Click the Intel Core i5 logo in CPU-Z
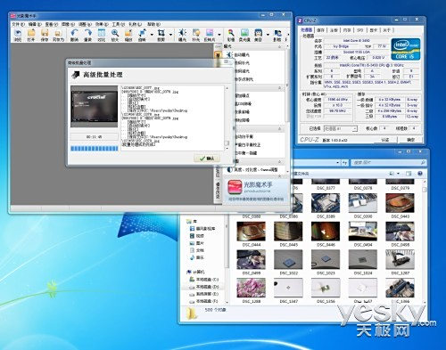This screenshot has width=446, height=350. tap(406, 49)
